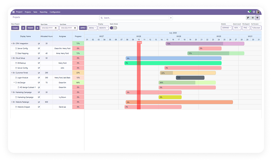Collapse the Ad Design task

tap(14, 83)
